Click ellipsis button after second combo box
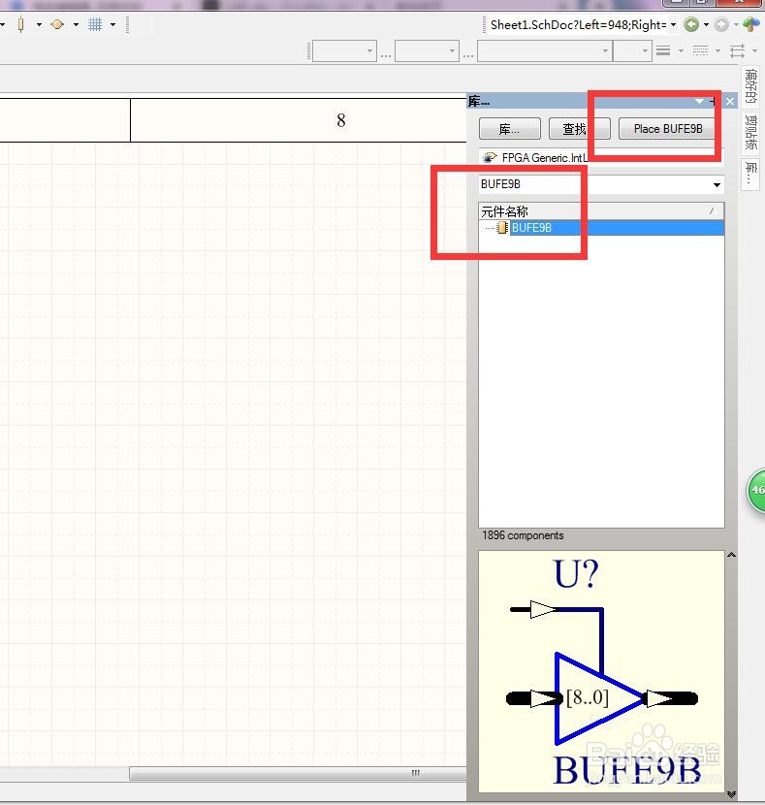 click(468, 53)
